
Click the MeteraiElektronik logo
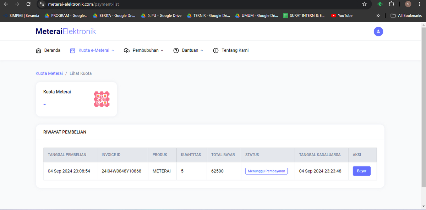(66, 31)
